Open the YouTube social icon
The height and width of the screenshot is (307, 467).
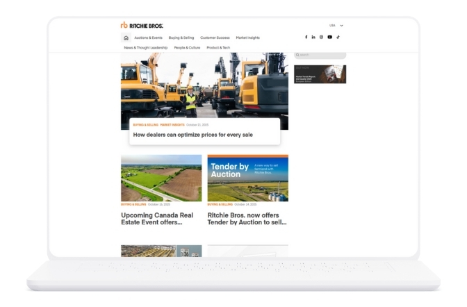point(329,38)
